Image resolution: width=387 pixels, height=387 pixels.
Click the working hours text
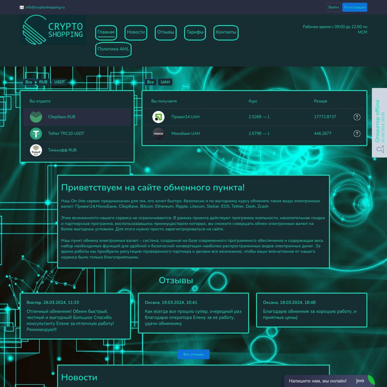click(335, 30)
